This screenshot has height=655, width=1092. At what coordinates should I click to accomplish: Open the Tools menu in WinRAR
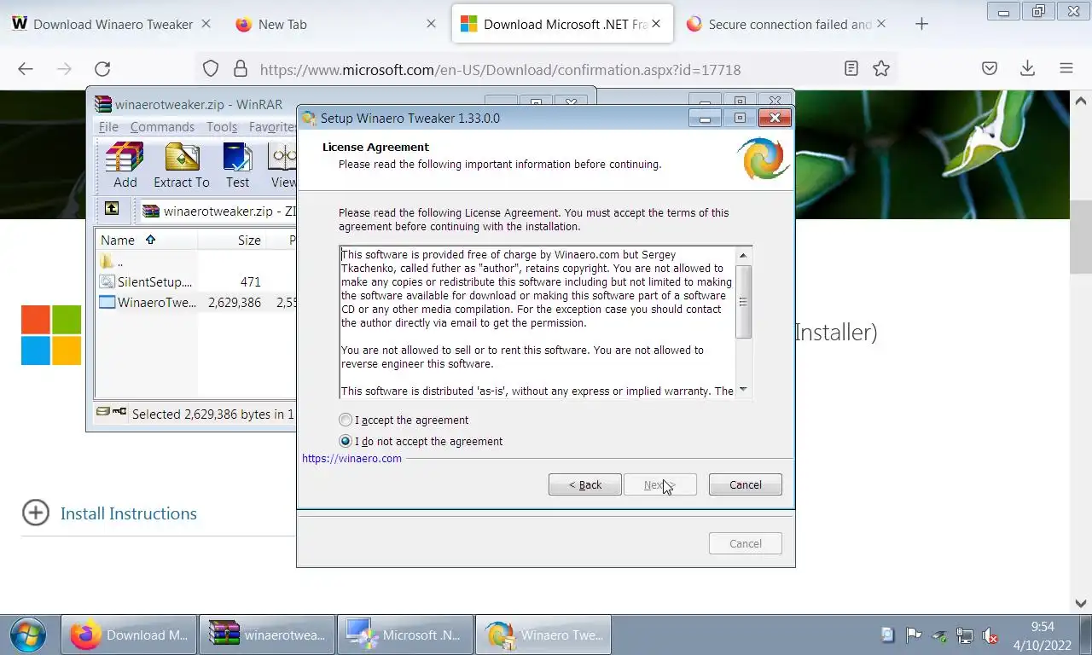pyautogui.click(x=222, y=127)
